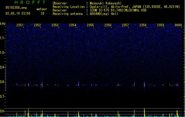Click the tallest yellow spike after 2358
Screen dimensions: 185x117
tap(144, 112)
